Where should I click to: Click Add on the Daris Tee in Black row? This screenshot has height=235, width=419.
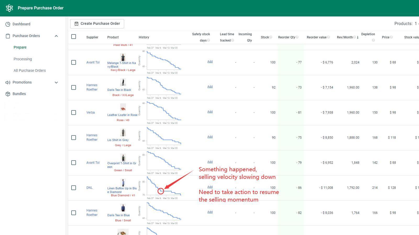pos(210,86)
